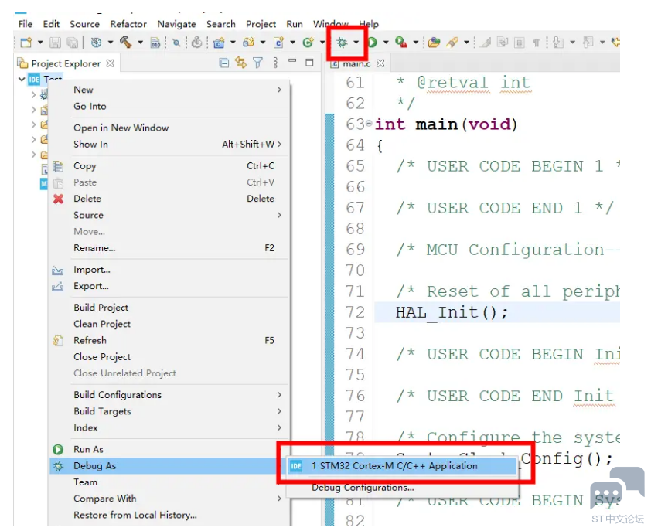Open the Edit menu
The image size is (651, 531).
pyautogui.click(x=51, y=24)
